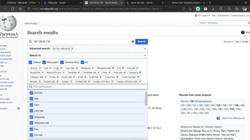This screenshot has width=250, height=140.
Task: Toggle the Discussion checkbox
Action: (44, 62)
